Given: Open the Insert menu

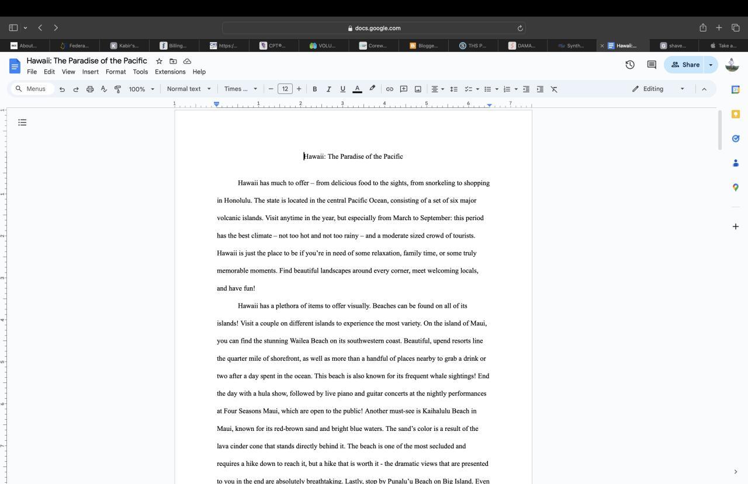Looking at the screenshot, I should (x=90, y=72).
